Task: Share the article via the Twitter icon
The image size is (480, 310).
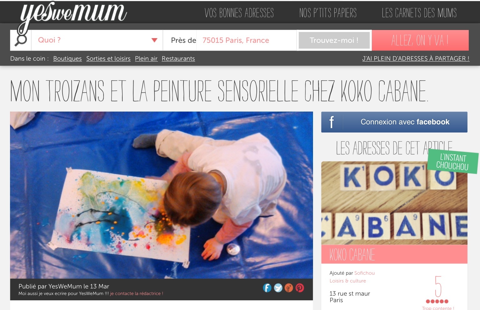Action: (278, 287)
